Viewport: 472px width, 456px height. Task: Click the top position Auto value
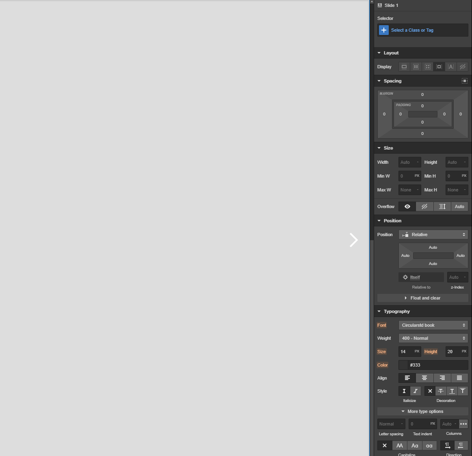coord(433,247)
